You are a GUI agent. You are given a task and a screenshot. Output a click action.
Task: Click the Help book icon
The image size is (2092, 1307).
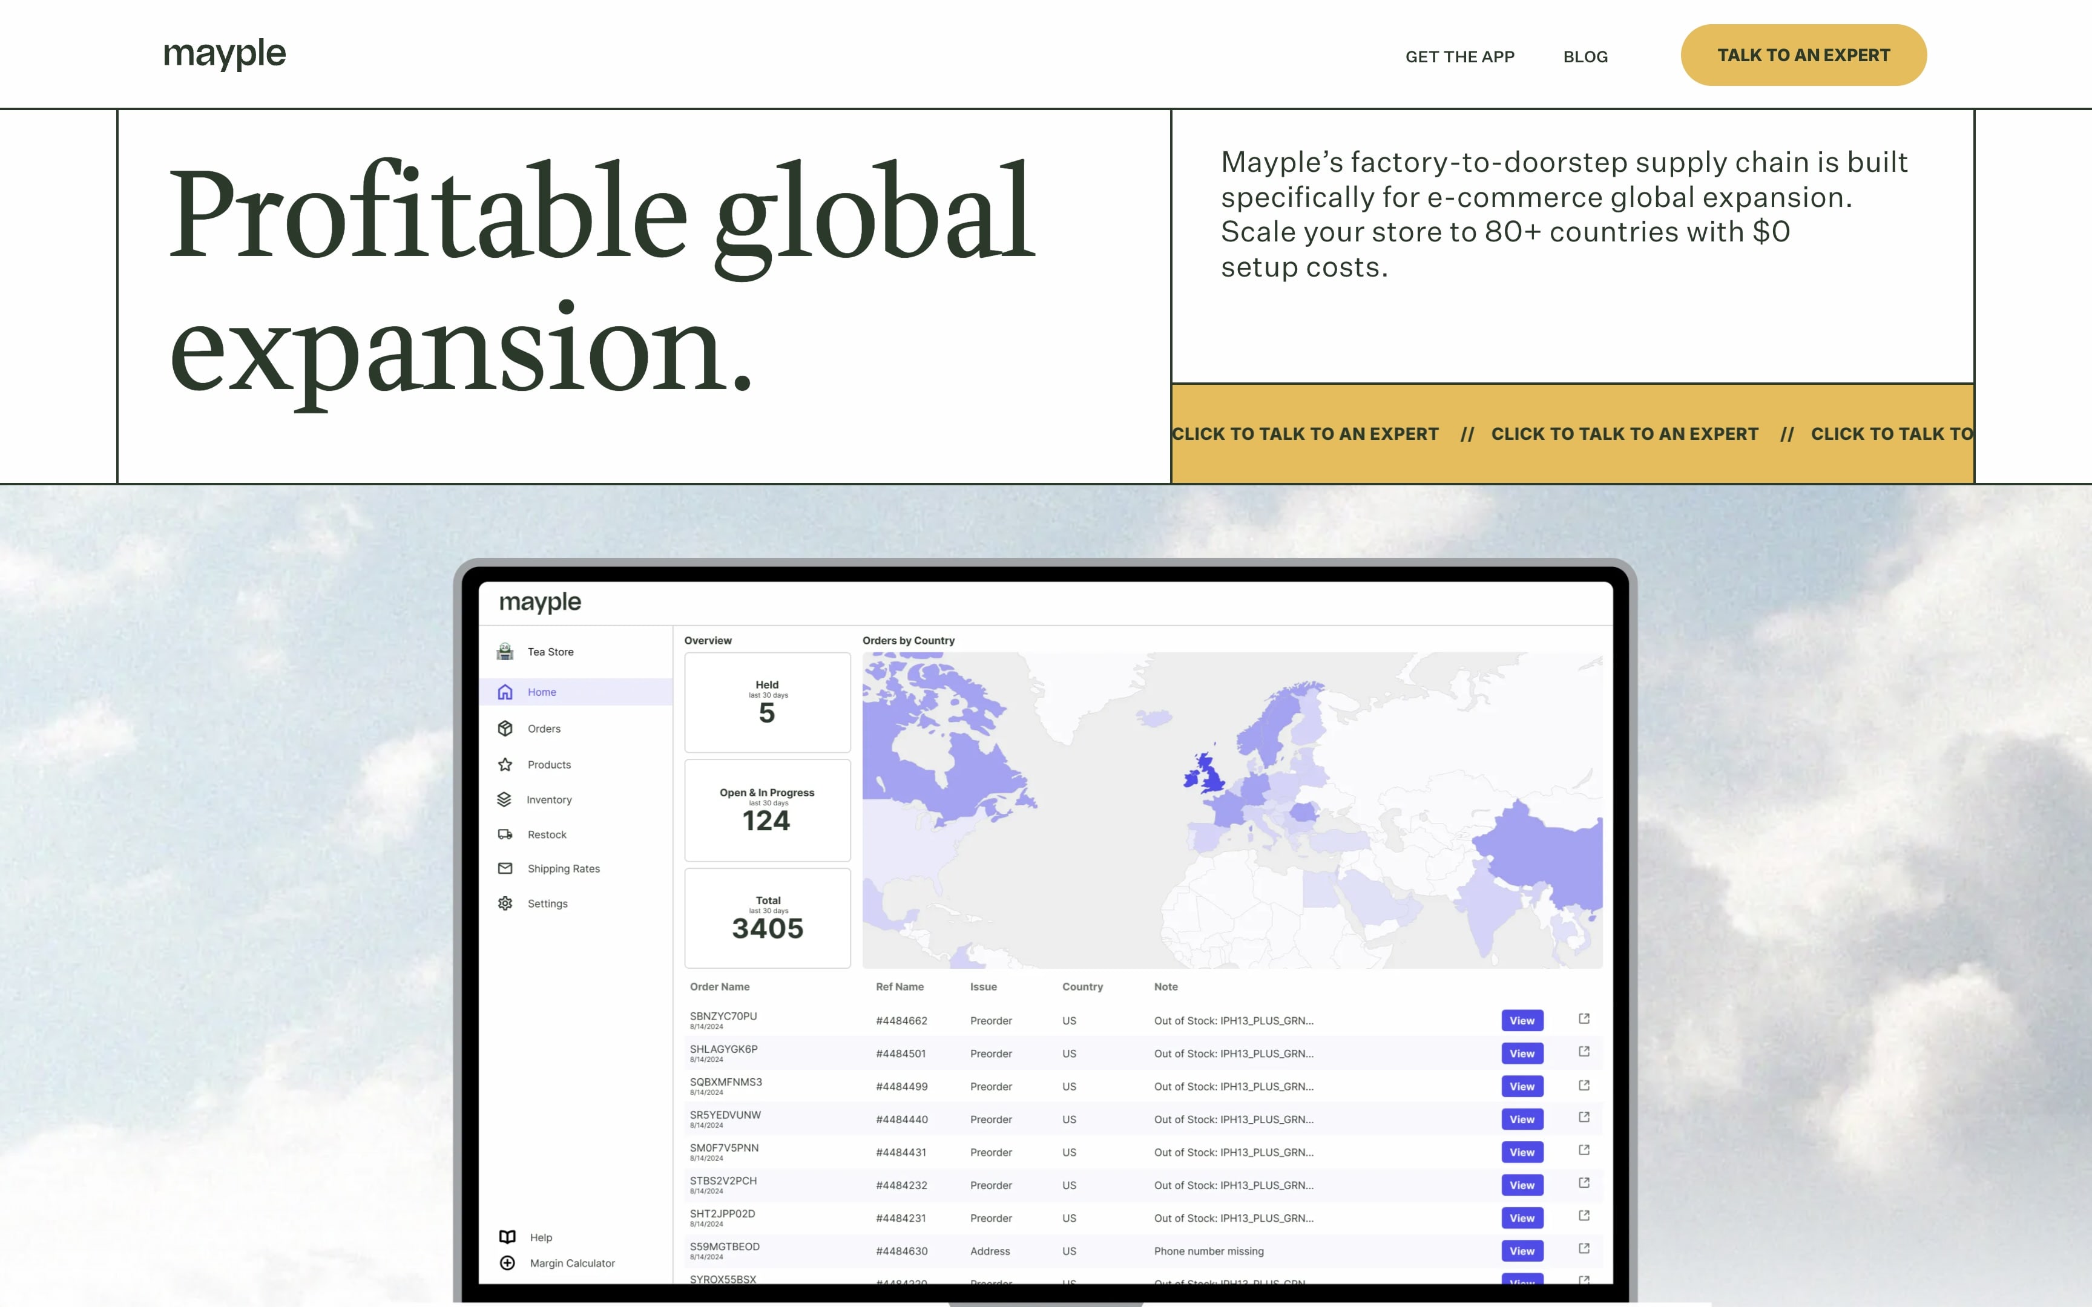point(507,1237)
